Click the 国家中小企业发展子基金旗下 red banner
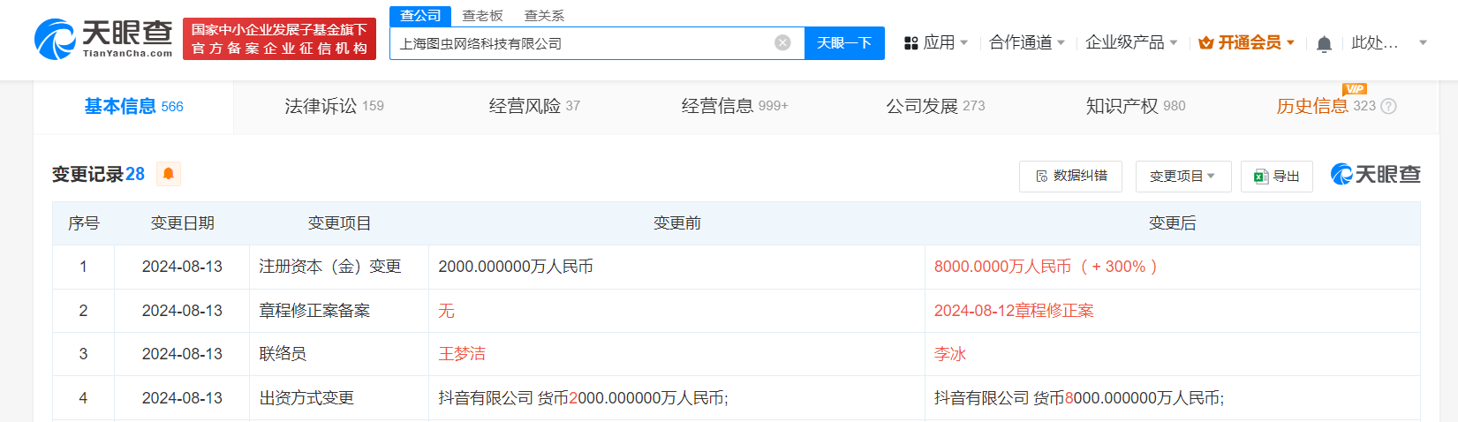Screen dimensions: 1458x422 pos(279,39)
